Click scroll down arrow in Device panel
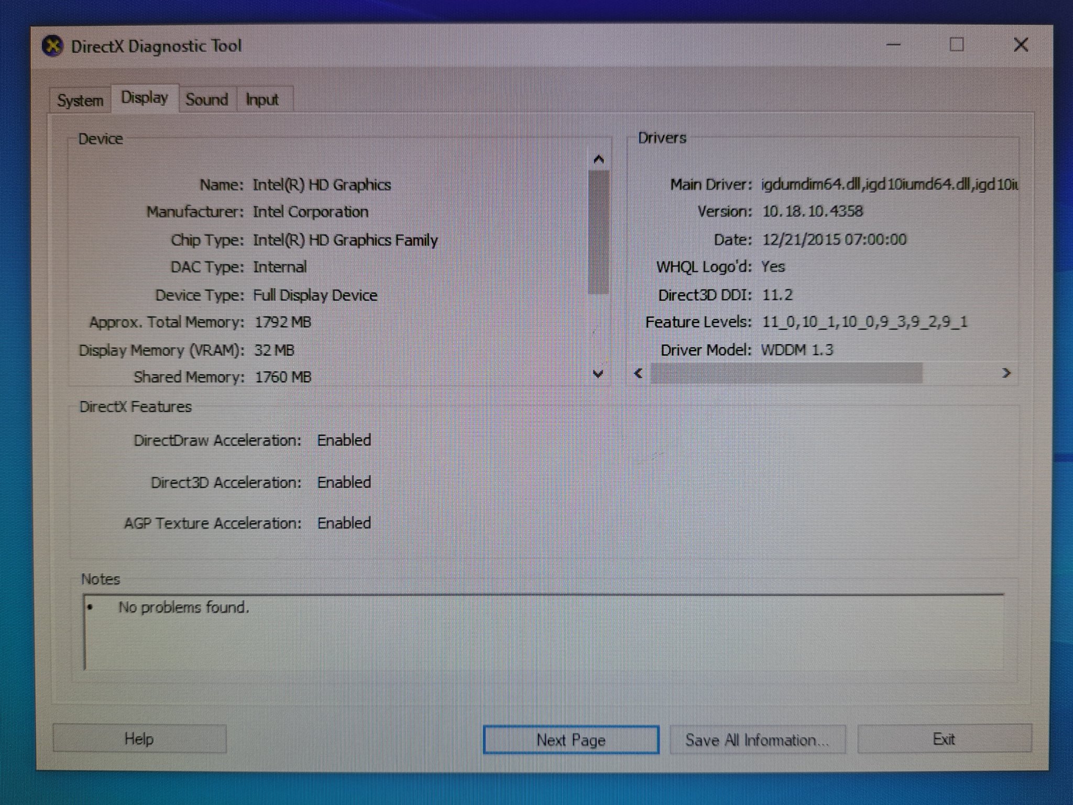This screenshot has height=805, width=1073. pos(598,374)
